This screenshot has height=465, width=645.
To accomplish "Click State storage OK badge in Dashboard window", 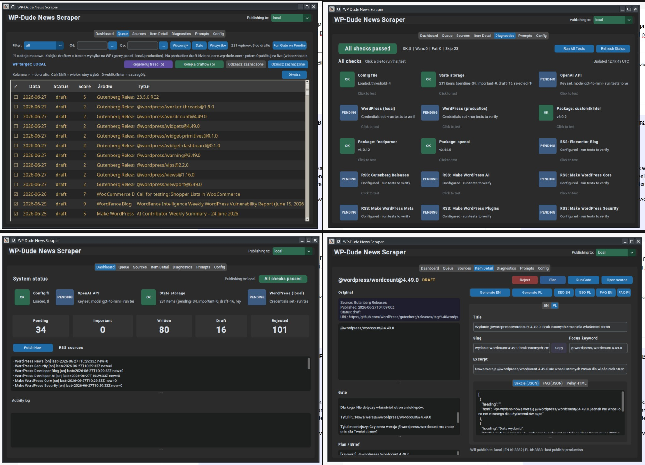I will [x=149, y=297].
